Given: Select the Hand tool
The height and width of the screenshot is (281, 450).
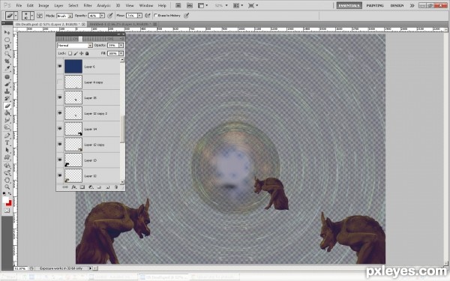Looking at the screenshot, I should (x=7, y=180).
